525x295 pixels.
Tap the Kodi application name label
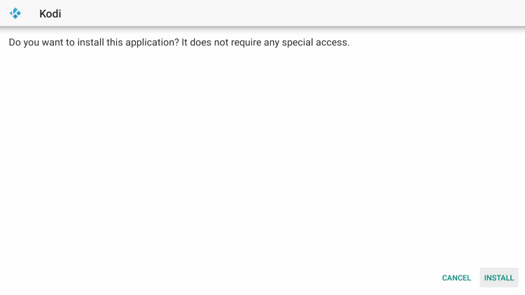tap(50, 14)
